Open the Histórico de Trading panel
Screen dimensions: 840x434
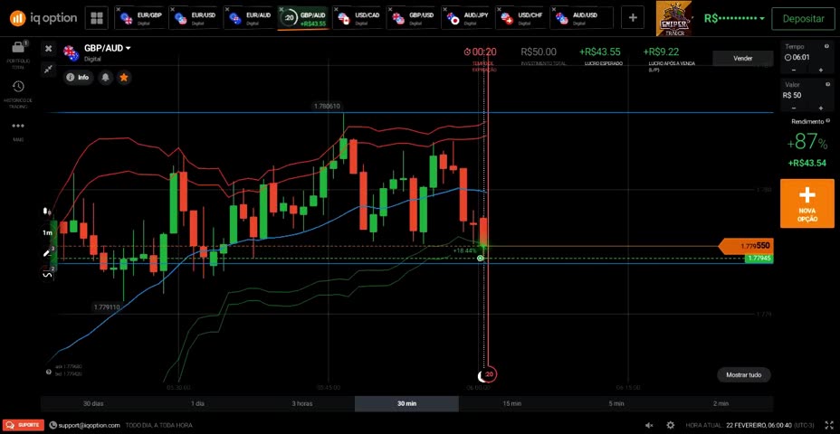(18, 87)
